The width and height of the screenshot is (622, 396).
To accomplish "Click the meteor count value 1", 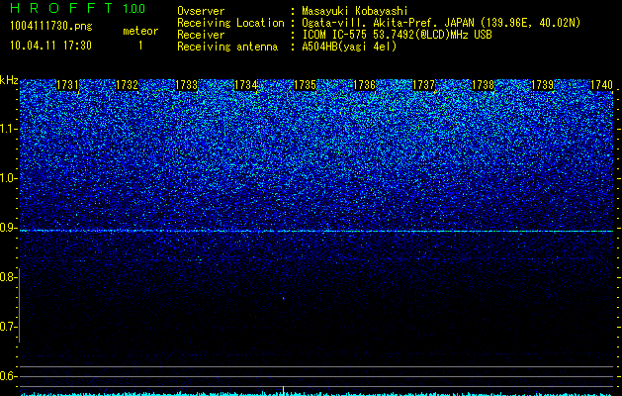I will click(x=140, y=46).
